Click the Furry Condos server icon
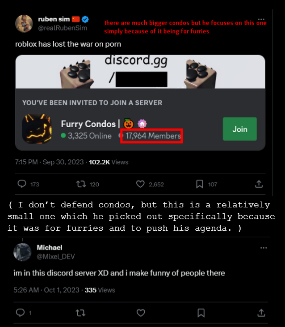The width and height of the screenshot is (285, 327). 37,129
